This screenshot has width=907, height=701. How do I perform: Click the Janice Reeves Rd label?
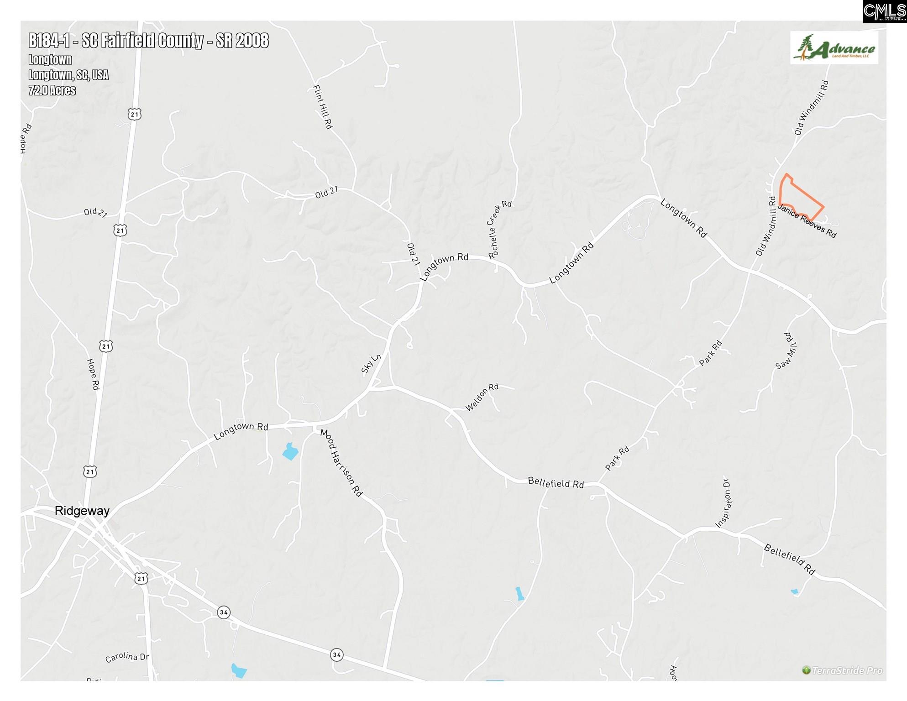pyautogui.click(x=807, y=221)
